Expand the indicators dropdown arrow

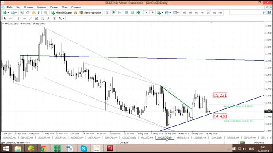pos(162,13)
